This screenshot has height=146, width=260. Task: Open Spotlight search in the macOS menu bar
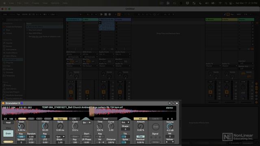point(226,3)
